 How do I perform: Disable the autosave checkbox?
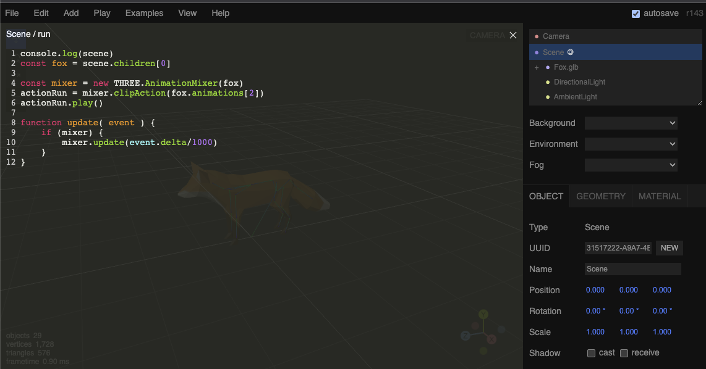[636, 14]
